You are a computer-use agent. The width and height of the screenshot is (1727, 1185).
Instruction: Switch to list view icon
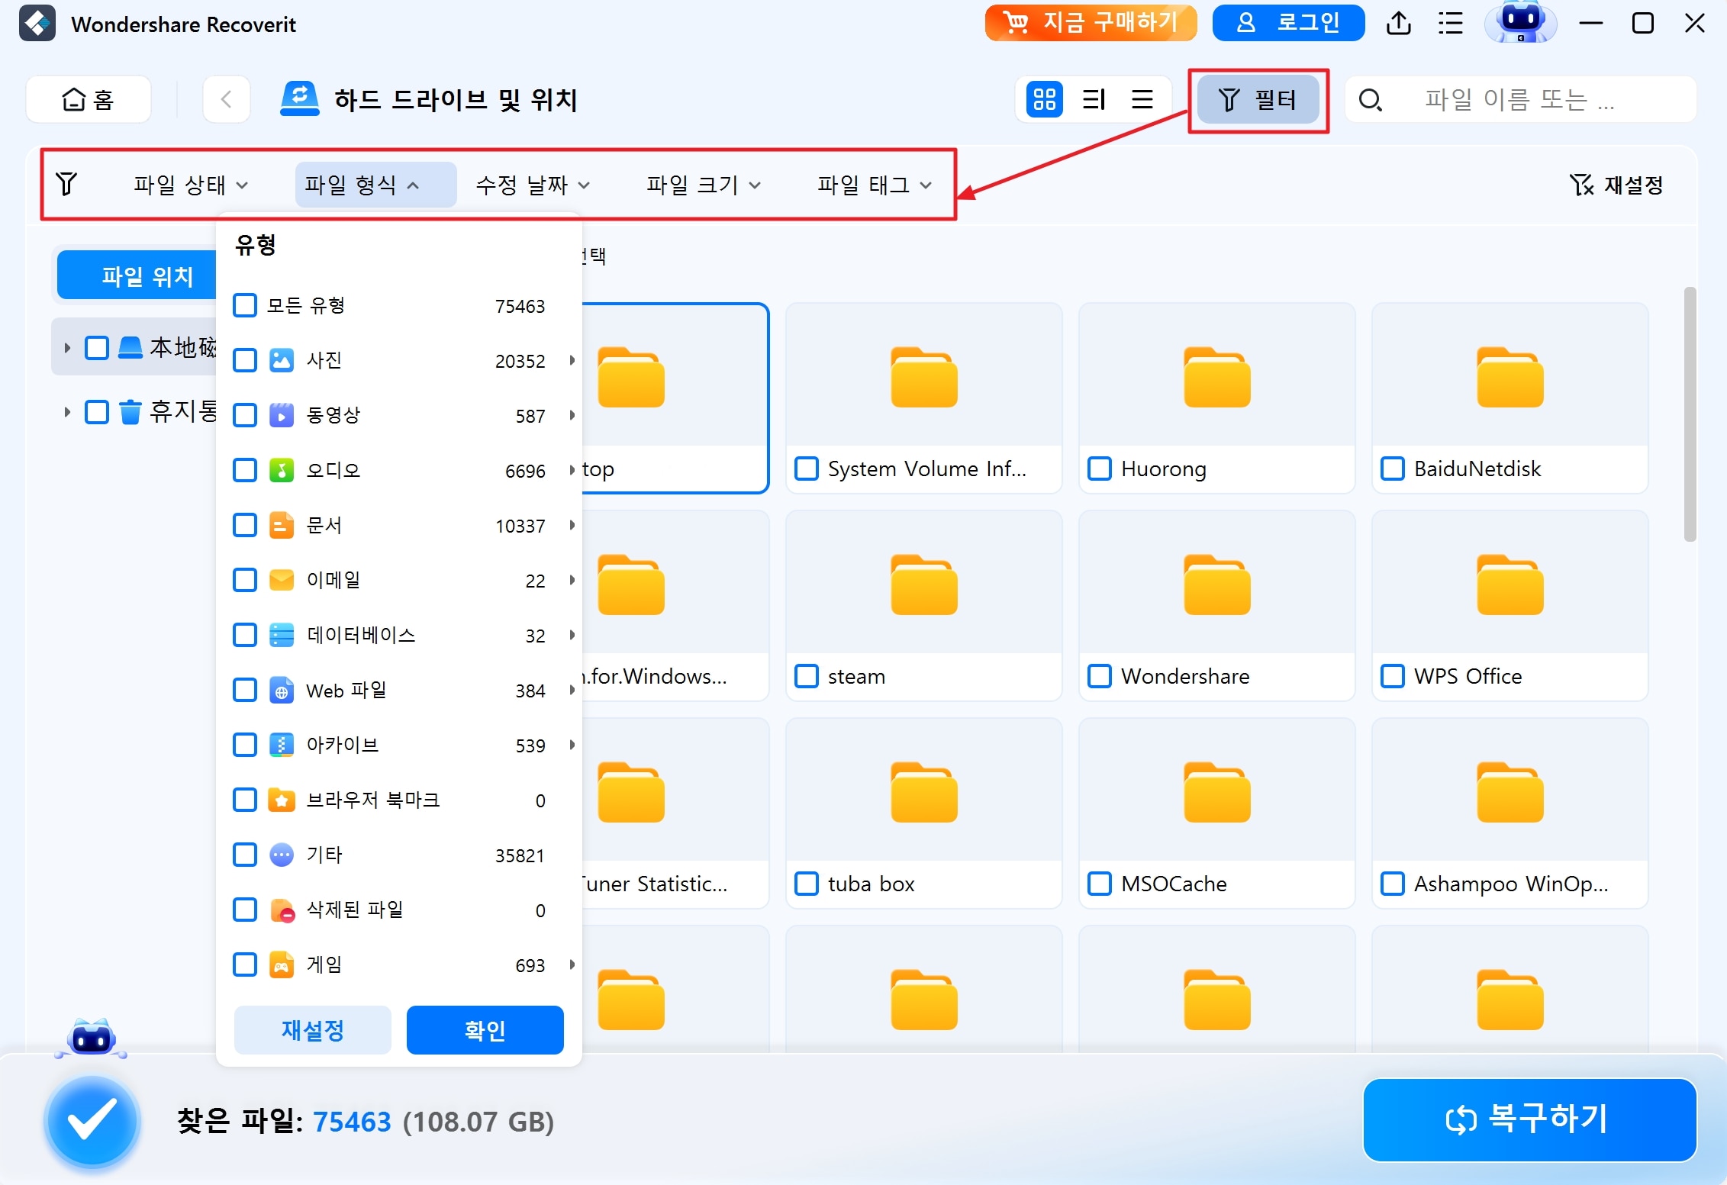tap(1142, 99)
